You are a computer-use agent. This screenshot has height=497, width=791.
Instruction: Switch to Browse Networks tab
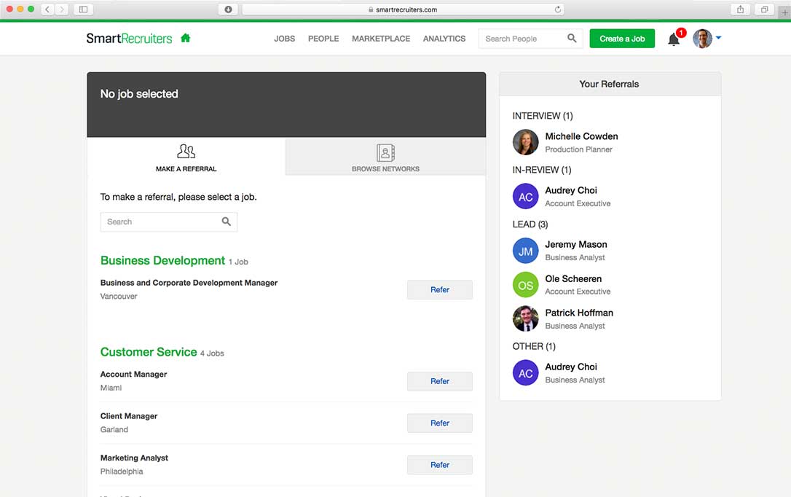(385, 157)
